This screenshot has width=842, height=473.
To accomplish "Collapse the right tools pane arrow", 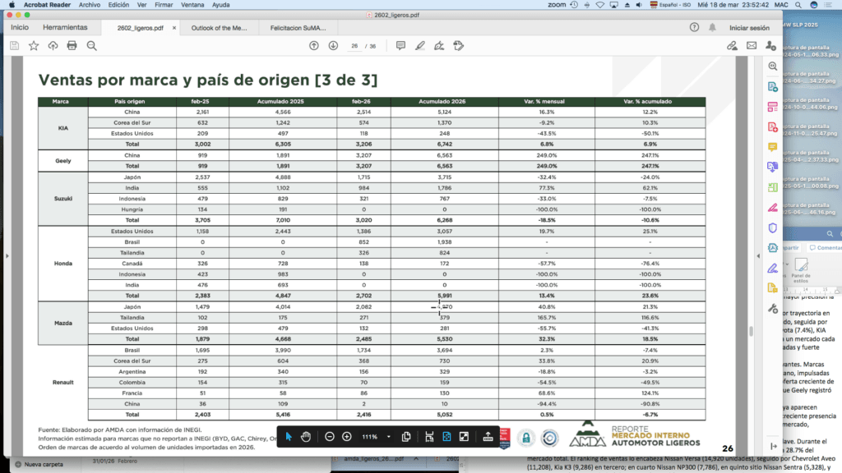I will [755, 256].
